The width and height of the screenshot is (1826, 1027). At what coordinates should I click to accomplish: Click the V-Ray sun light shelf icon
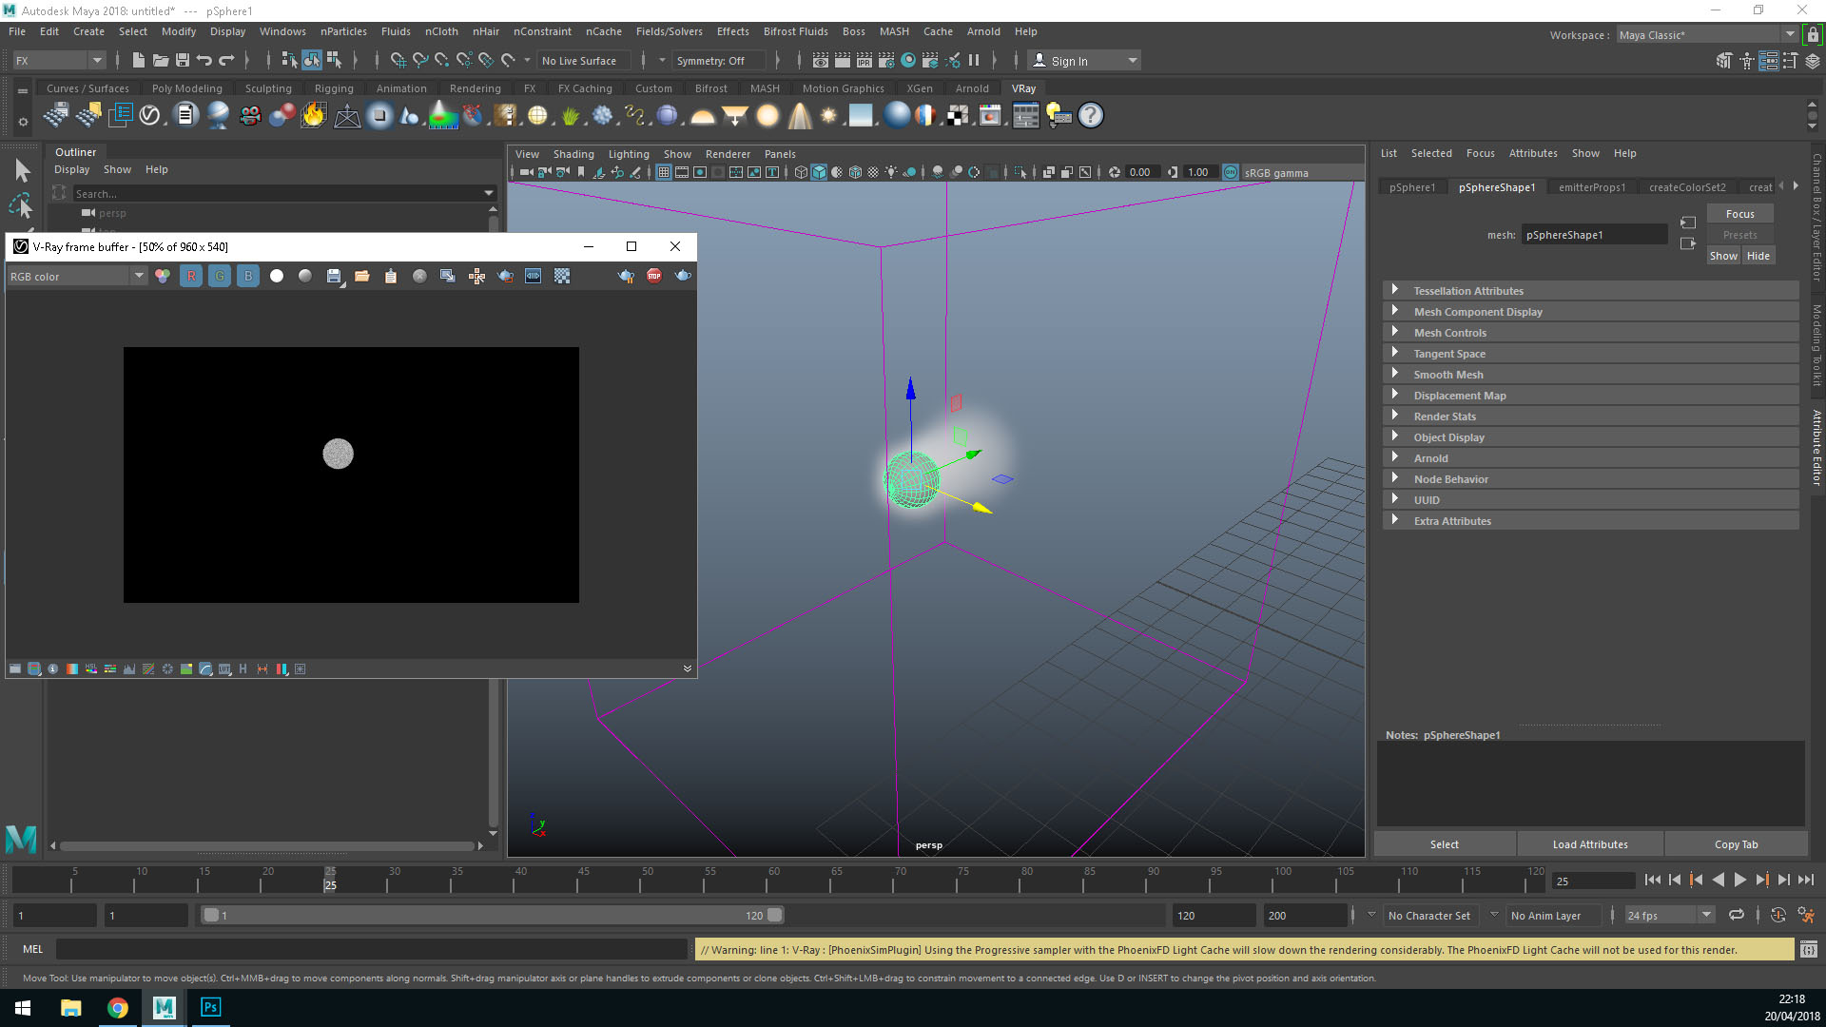(x=828, y=116)
